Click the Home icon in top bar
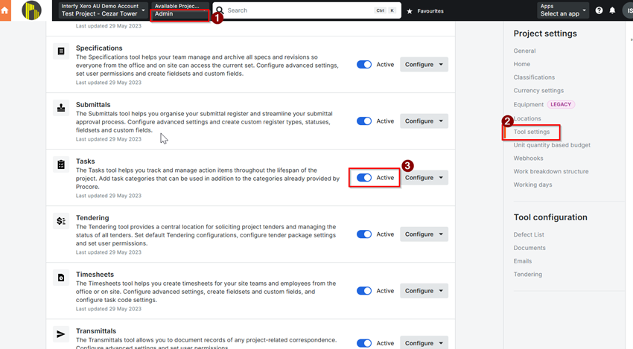 5,10
